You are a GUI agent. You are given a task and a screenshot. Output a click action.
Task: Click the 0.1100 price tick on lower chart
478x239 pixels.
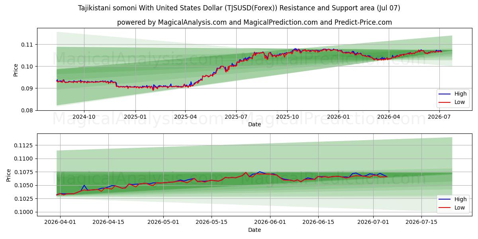tap(25, 159)
